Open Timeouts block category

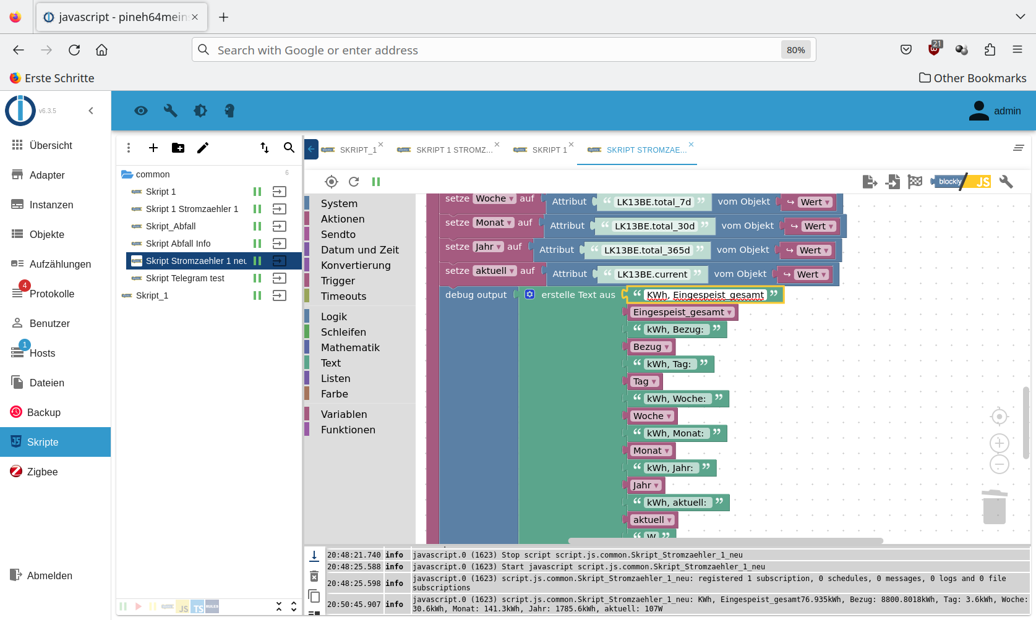tap(344, 296)
